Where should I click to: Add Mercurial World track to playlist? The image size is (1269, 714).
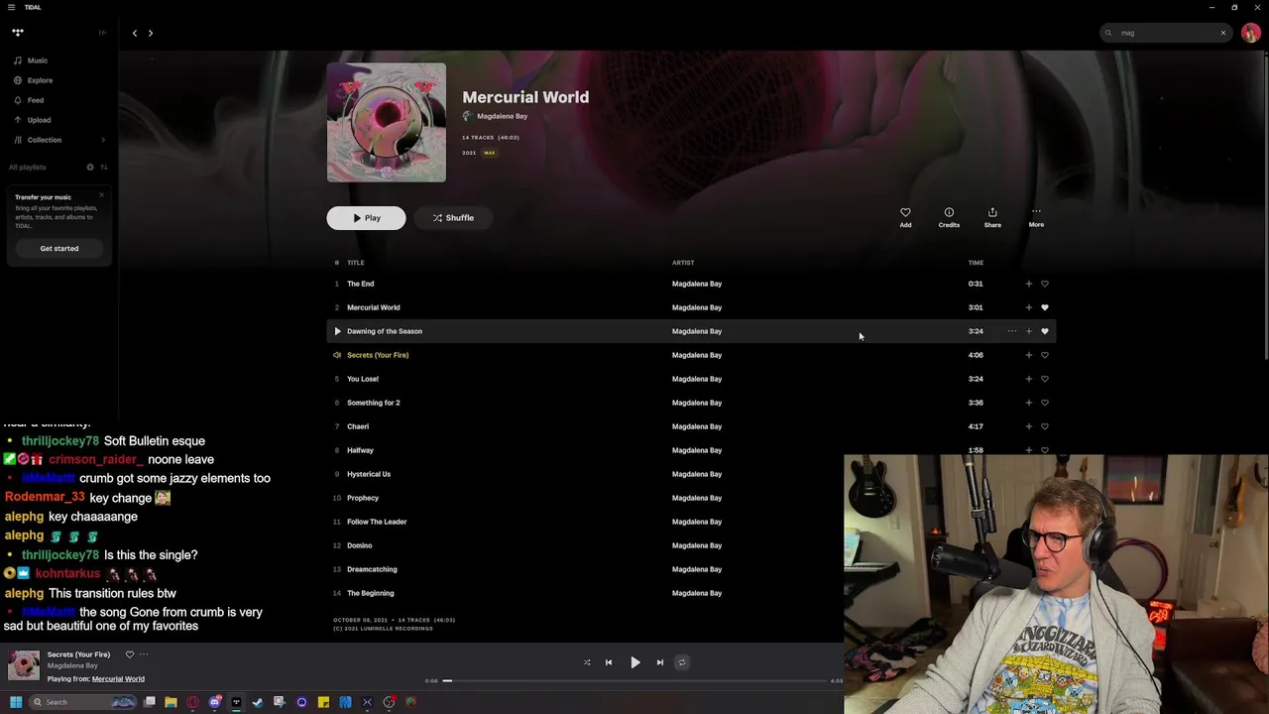click(1028, 307)
